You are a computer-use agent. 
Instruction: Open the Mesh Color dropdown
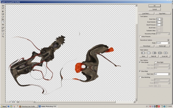[x=162, y=68]
